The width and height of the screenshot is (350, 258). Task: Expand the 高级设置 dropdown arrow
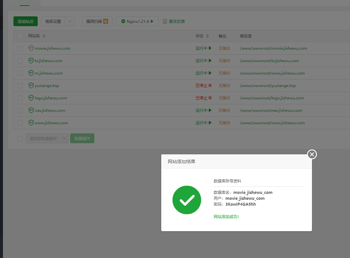click(x=70, y=21)
